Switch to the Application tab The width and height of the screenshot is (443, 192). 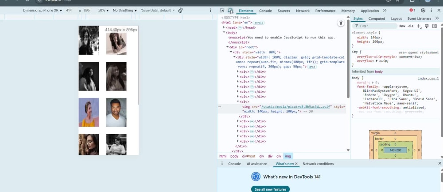coord(369,11)
